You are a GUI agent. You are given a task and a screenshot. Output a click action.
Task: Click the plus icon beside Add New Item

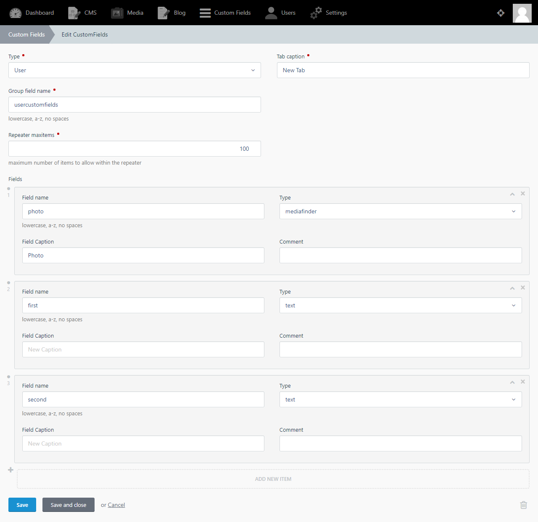(11, 470)
